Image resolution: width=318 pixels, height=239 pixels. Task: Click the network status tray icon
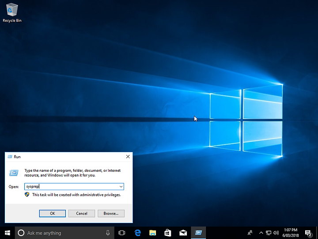[269, 233]
